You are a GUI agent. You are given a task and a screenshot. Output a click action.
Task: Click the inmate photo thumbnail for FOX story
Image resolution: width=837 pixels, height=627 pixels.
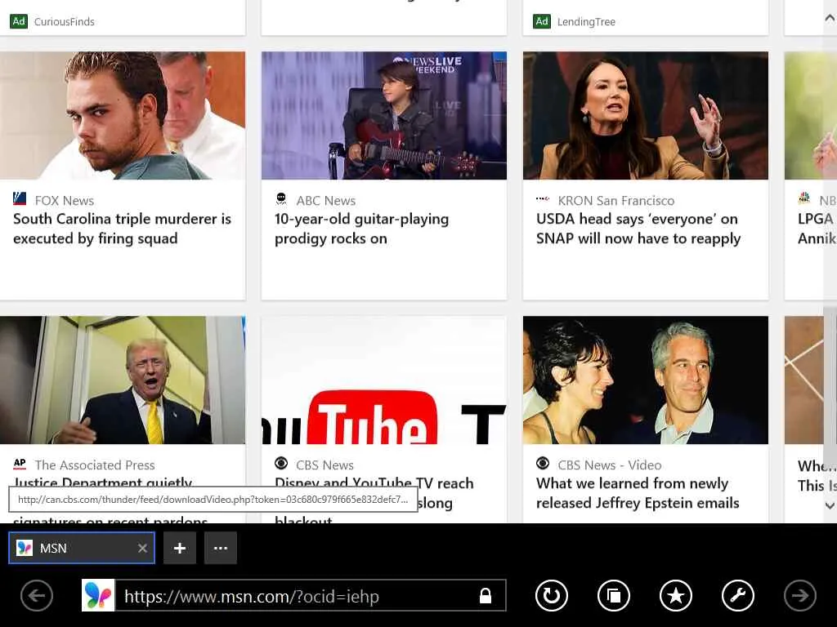tap(123, 115)
